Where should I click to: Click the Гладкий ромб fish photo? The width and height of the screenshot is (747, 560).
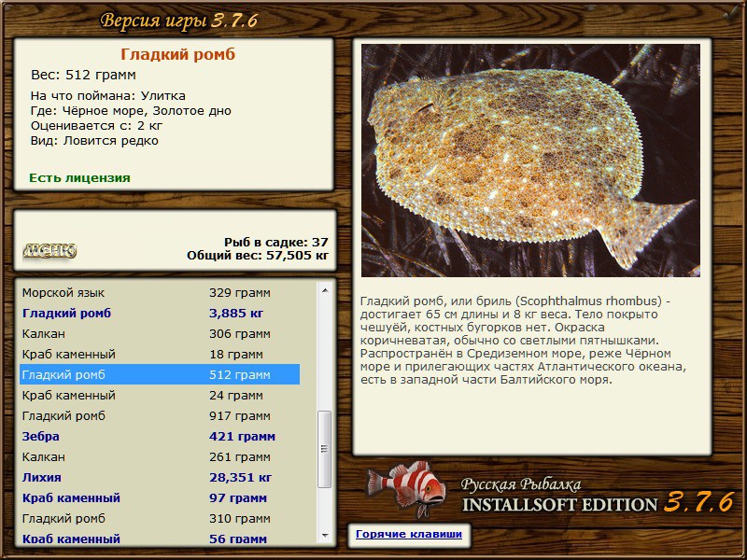(x=530, y=160)
